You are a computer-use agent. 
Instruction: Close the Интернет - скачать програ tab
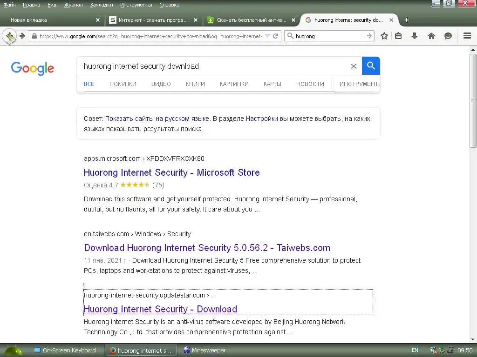coord(196,20)
